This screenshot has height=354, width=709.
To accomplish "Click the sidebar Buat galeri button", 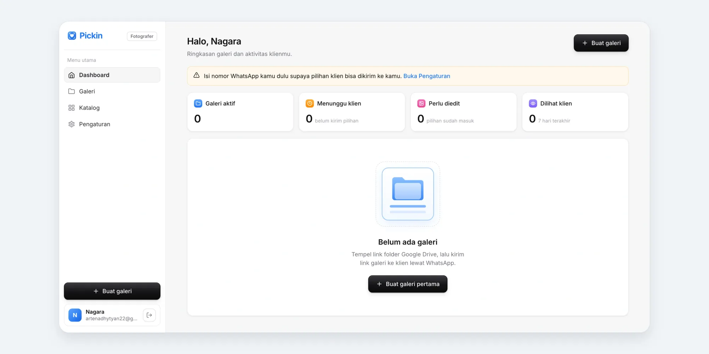I will pyautogui.click(x=112, y=291).
